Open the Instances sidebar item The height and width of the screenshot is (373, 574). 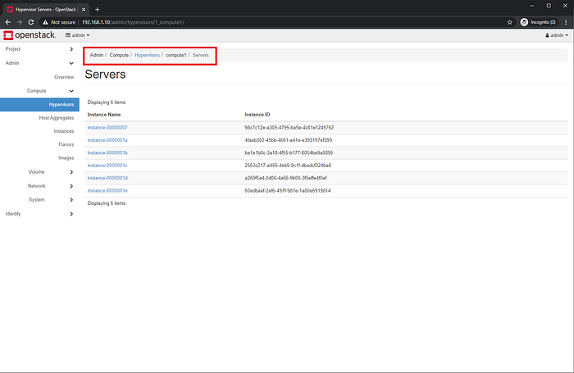[64, 131]
